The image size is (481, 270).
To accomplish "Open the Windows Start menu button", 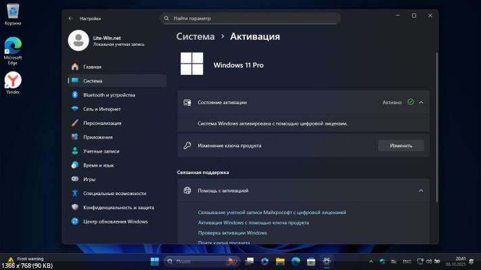I will click(154, 261).
